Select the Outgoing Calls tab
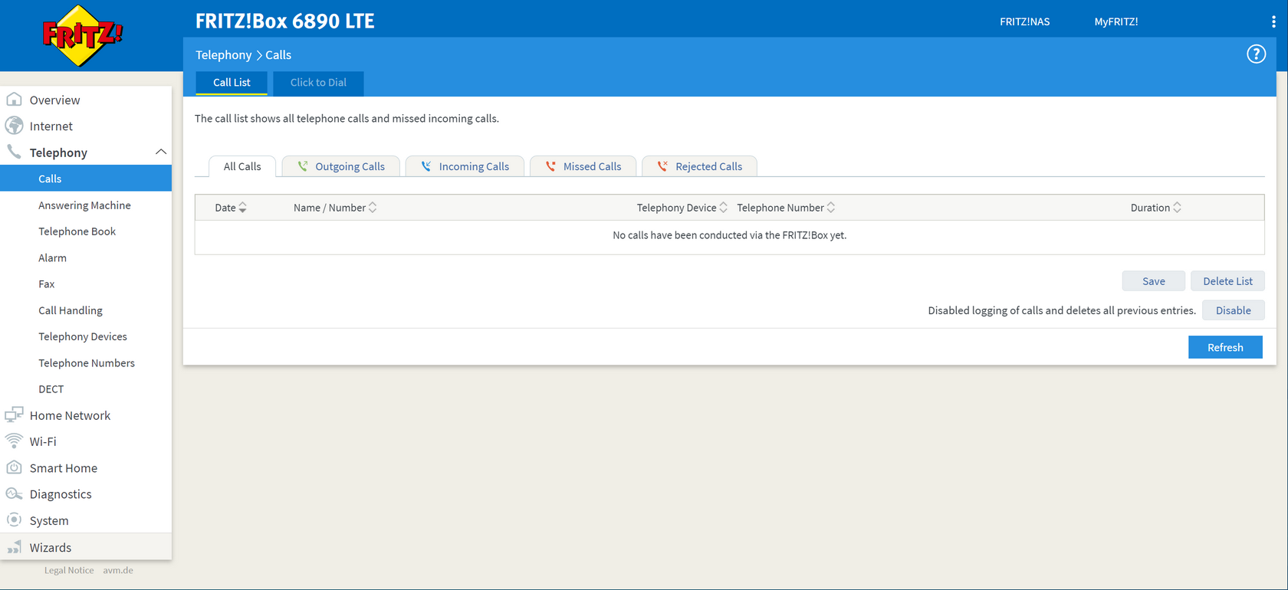This screenshot has width=1288, height=590. click(341, 166)
